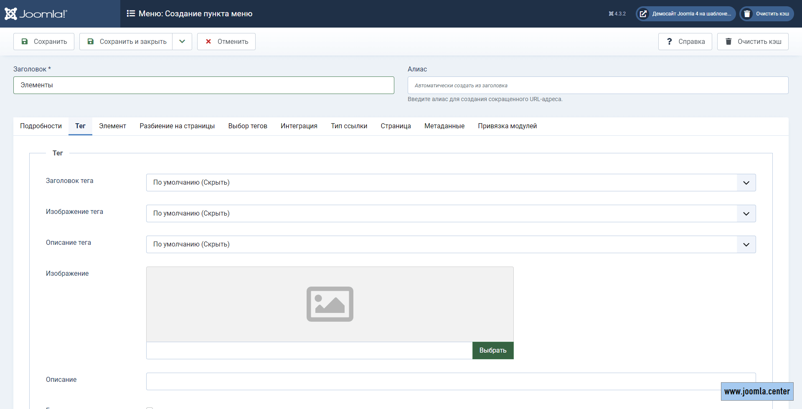Open the Демосайт Joomla 4 external link icon
The width and height of the screenshot is (802, 409).
tap(643, 14)
